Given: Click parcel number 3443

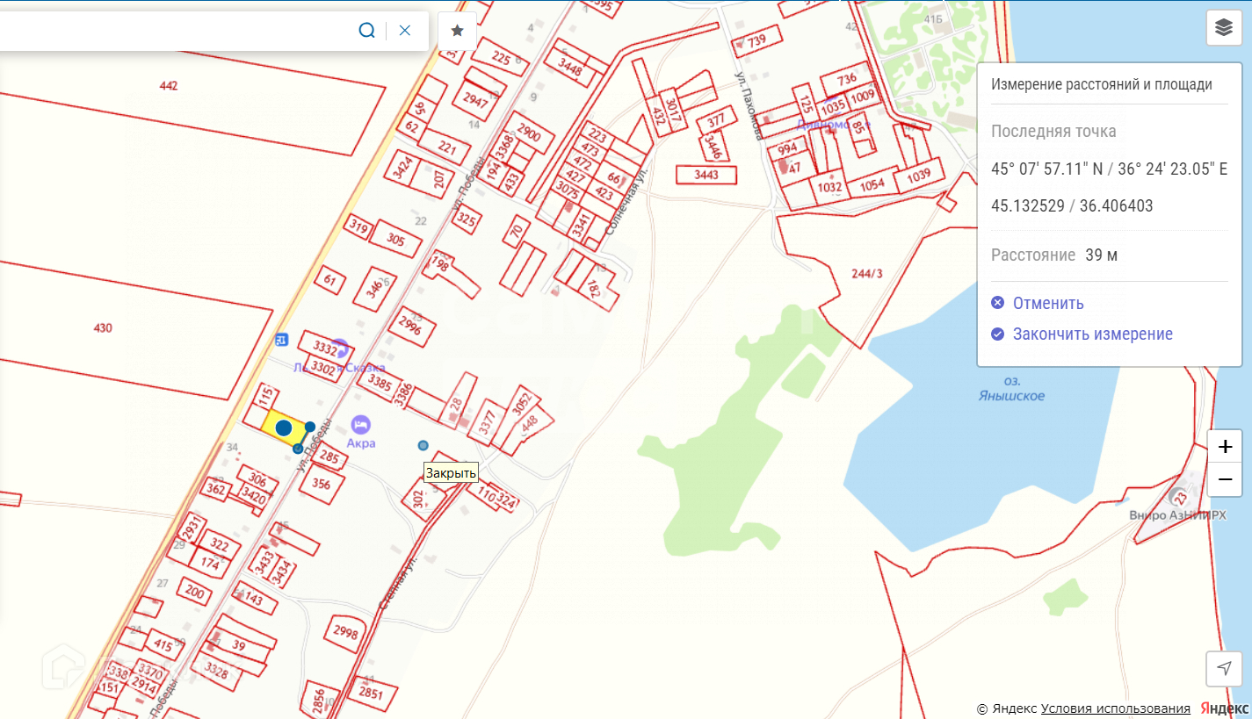Looking at the screenshot, I should 706,175.
